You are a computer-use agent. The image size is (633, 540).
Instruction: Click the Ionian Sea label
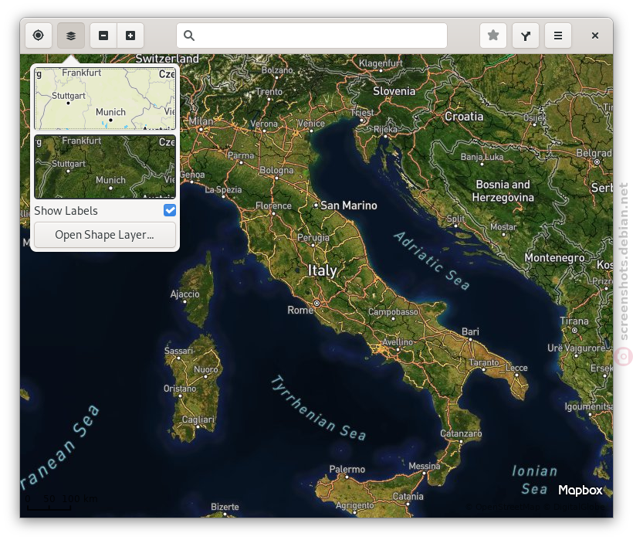click(x=534, y=480)
